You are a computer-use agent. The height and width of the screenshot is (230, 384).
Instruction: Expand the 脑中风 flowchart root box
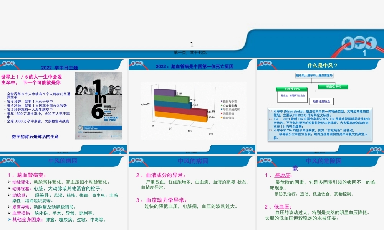(x=315, y=75)
